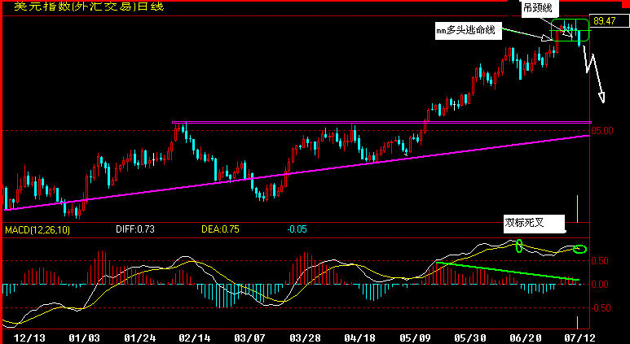The width and height of the screenshot is (630, 344).
Task: Click the 0.50 MACD axis value
Action: pyautogui.click(x=601, y=261)
